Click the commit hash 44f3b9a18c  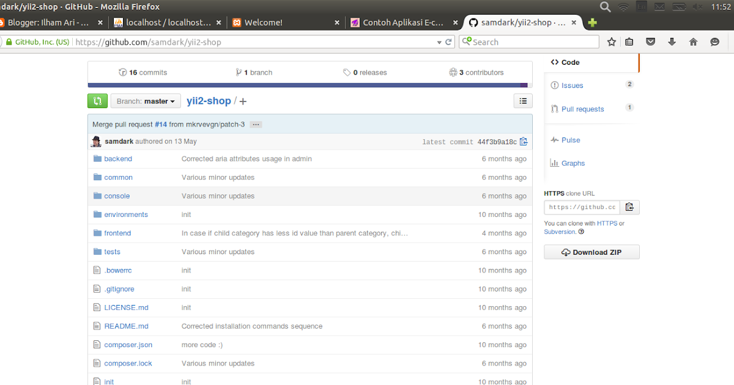coord(497,142)
